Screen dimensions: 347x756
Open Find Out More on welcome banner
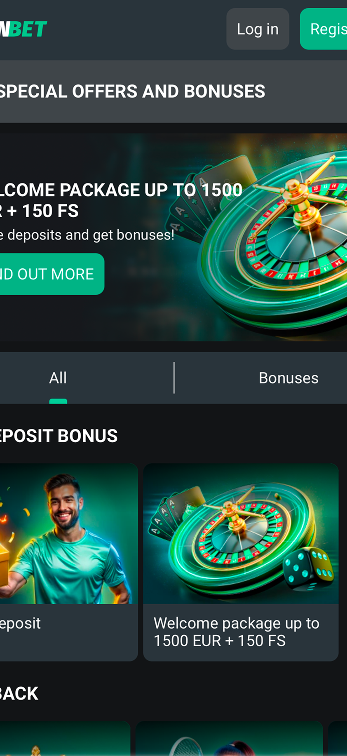[52, 274]
